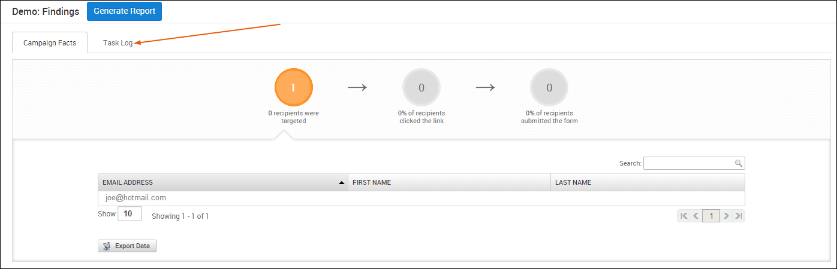Toggle the Email Address sort arrow
Screen dimensions: 837x269
click(x=341, y=182)
